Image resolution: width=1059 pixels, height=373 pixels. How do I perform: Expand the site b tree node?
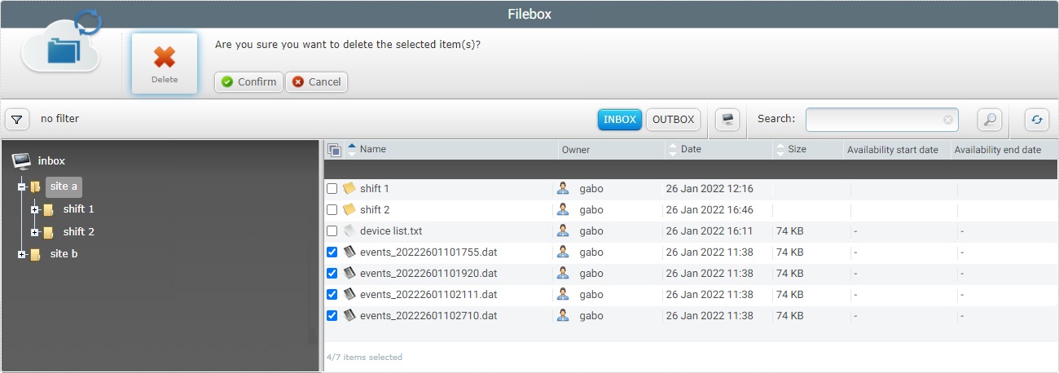point(22,254)
